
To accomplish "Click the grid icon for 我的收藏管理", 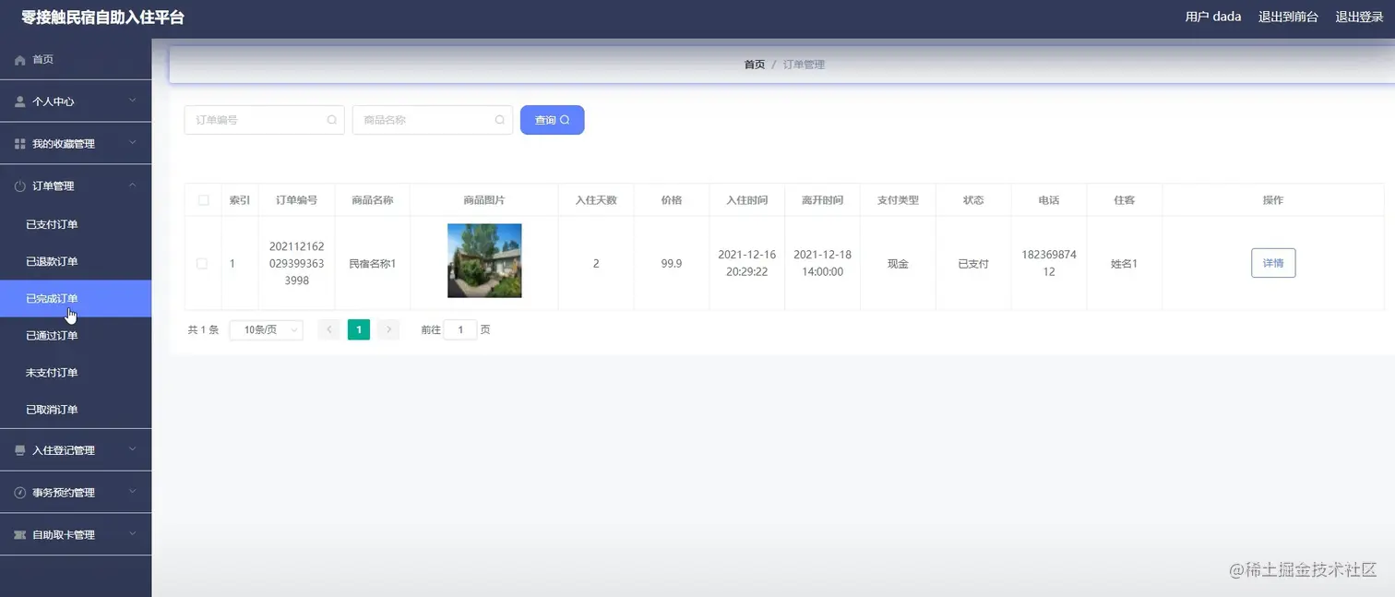I will 18,143.
